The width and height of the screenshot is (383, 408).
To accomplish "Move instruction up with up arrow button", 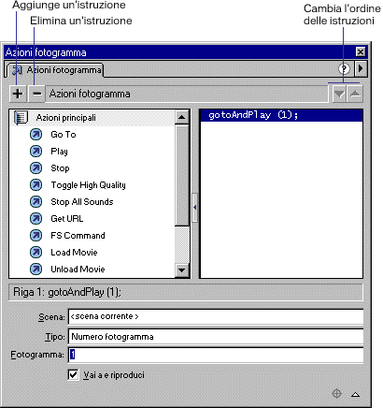I will 355,94.
